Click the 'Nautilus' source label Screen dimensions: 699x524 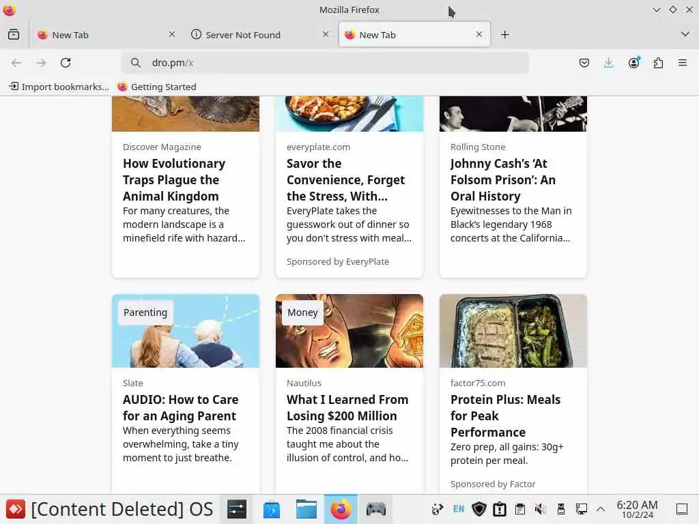click(304, 383)
